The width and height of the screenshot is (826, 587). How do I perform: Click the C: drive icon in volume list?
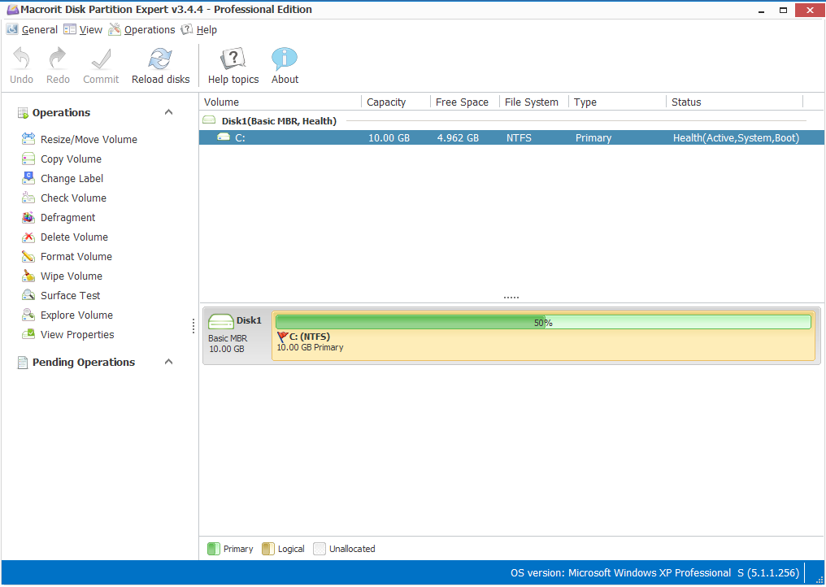pyautogui.click(x=224, y=137)
